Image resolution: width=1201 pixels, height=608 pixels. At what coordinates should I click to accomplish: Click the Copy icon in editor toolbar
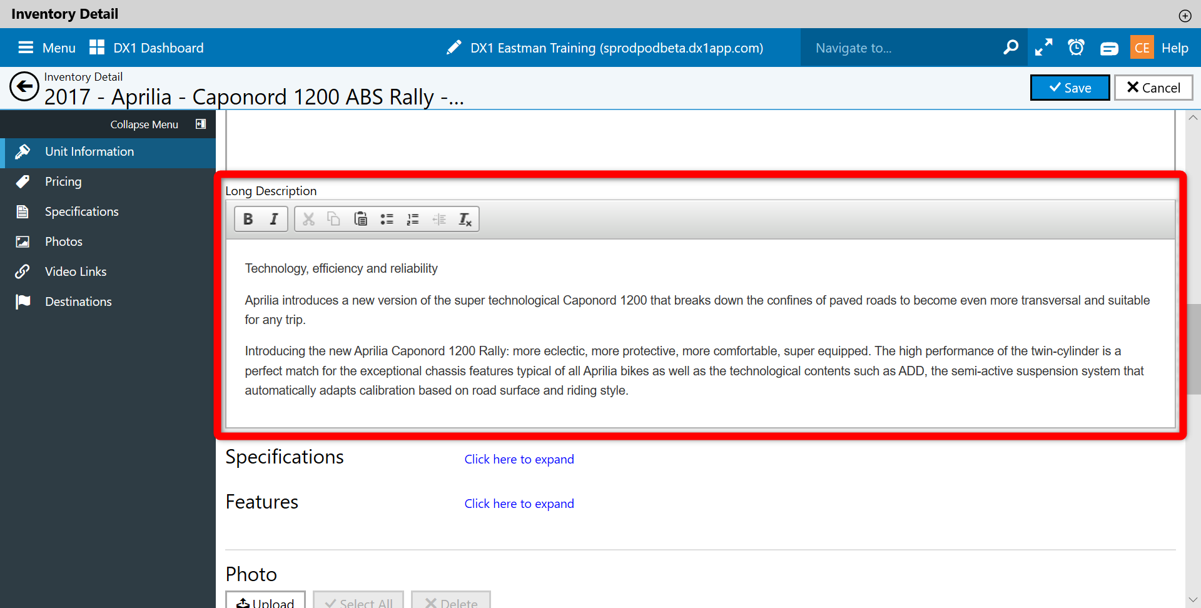coord(334,219)
